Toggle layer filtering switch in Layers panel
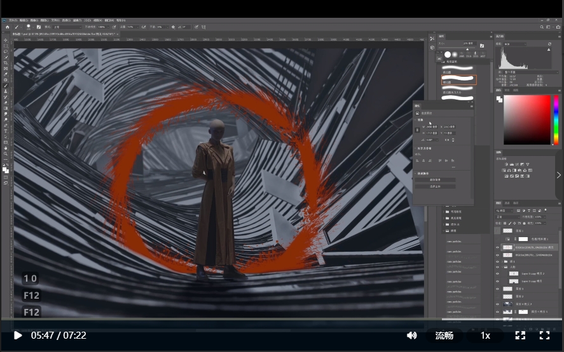 pos(546,210)
